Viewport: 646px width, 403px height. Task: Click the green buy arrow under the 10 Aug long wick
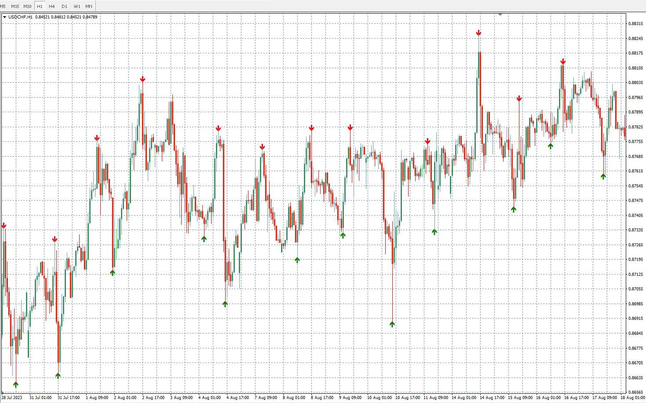pyautogui.click(x=392, y=324)
